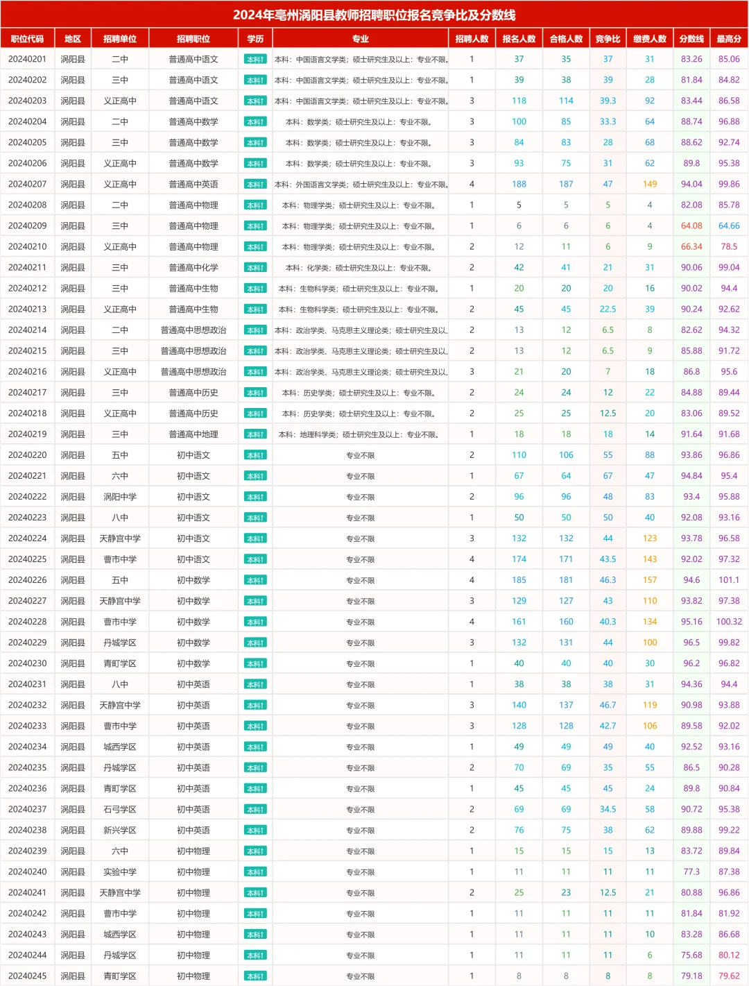Click the 职位代码 column header

(28, 39)
